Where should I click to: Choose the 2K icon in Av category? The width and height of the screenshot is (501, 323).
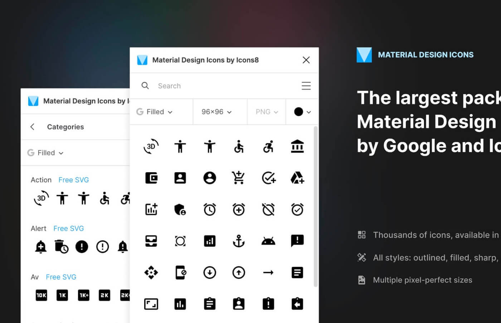[104, 295]
